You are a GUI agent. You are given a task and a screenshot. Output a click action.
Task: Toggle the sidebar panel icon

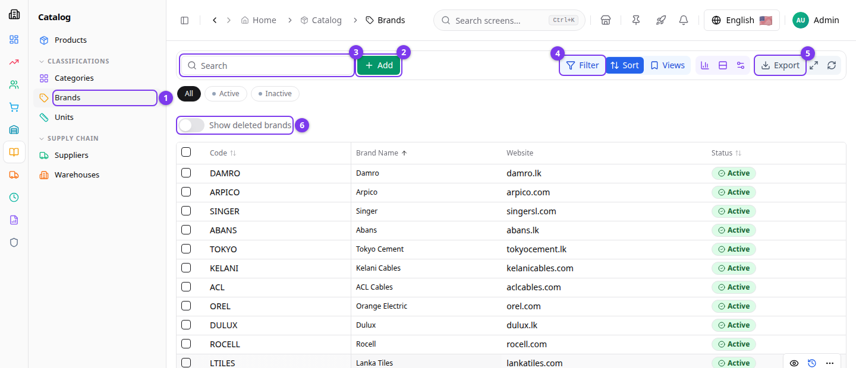(184, 20)
